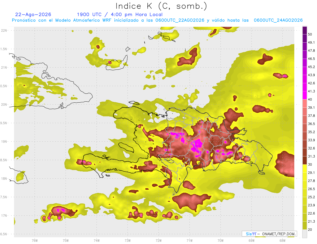Click longitude axis label "68W"
The height and width of the screenshot is (244, 317).
coord(282,241)
